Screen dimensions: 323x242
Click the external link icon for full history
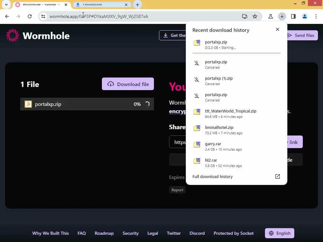(x=278, y=176)
